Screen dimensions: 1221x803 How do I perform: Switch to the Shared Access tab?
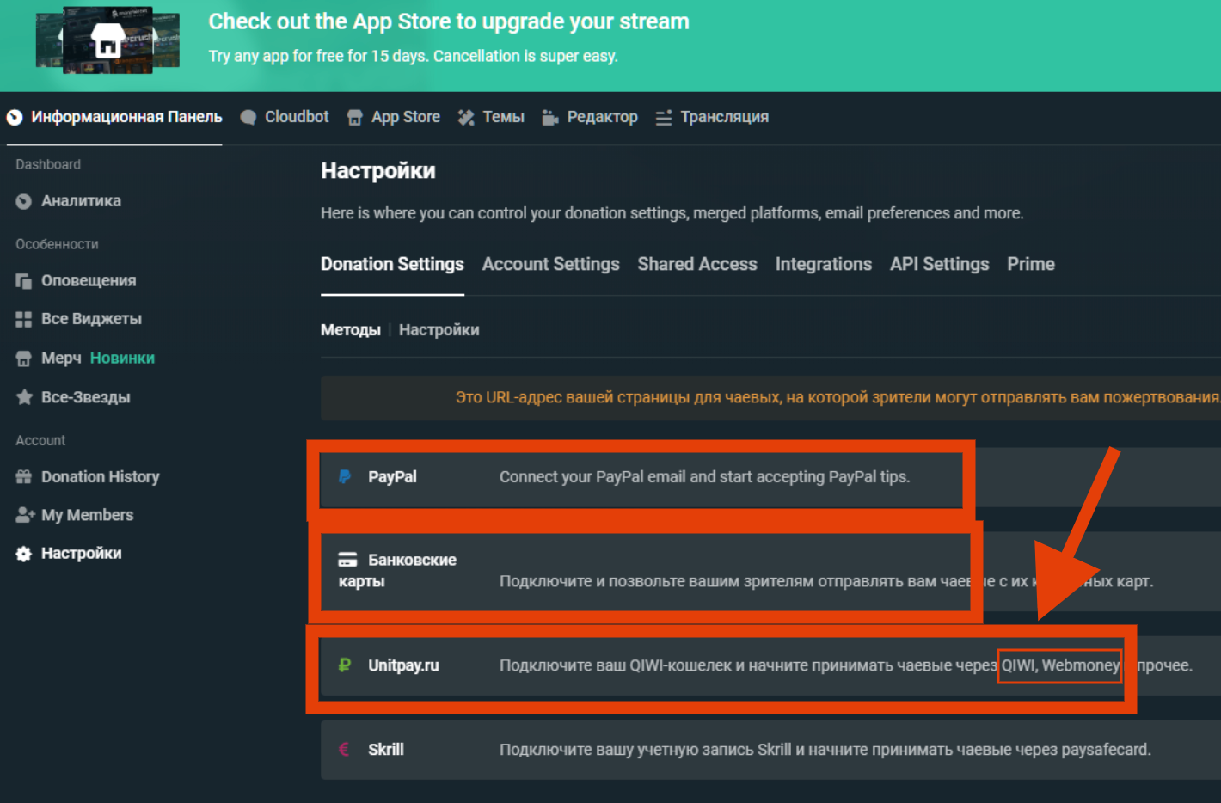pyautogui.click(x=697, y=264)
